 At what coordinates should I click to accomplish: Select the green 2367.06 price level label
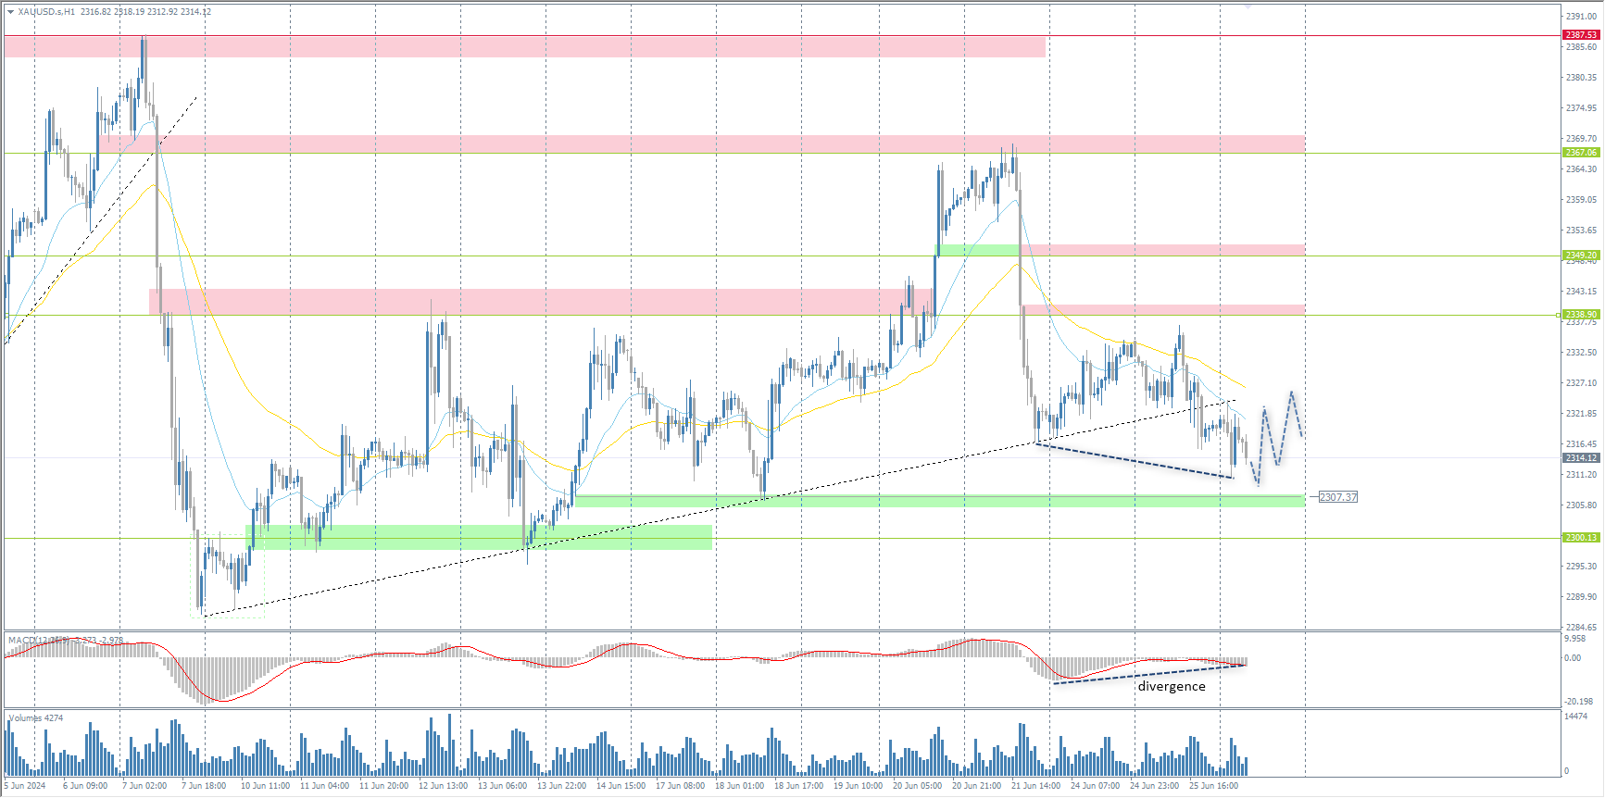click(1581, 153)
